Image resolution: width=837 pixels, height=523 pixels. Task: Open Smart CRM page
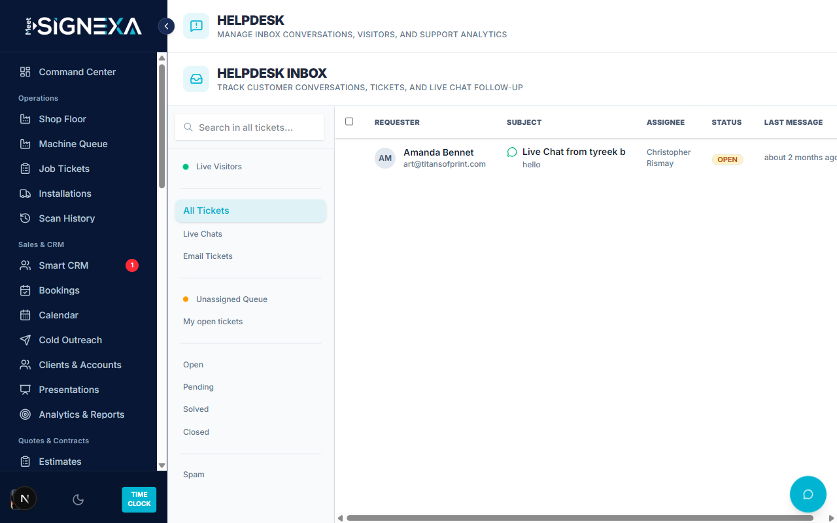coord(78,265)
